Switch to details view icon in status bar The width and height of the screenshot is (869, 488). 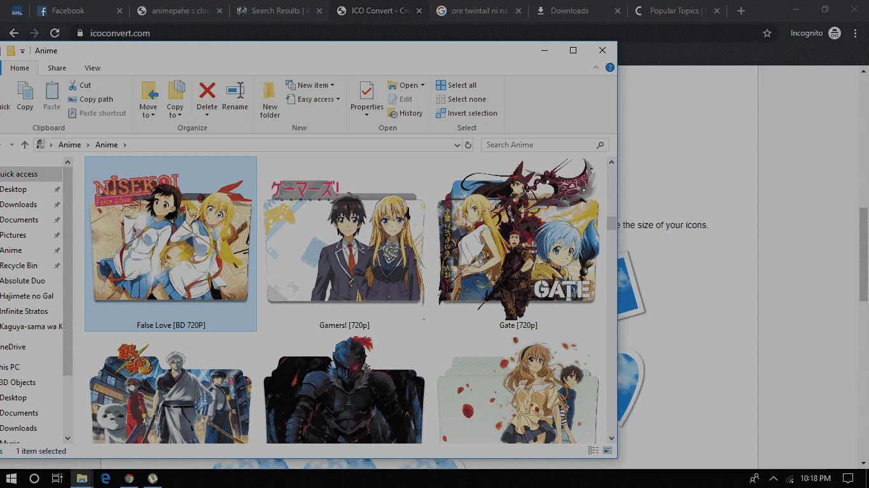click(x=594, y=451)
